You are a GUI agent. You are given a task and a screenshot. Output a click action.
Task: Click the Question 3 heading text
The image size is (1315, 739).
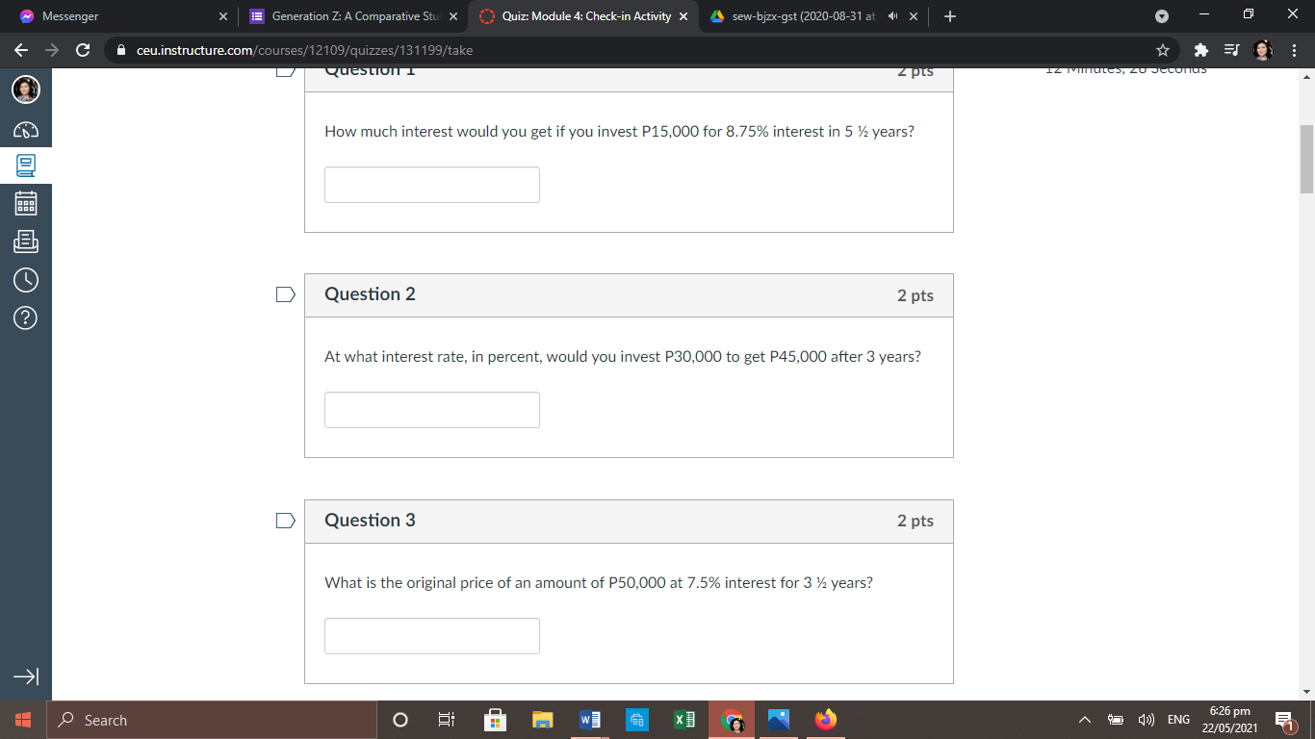click(x=370, y=521)
